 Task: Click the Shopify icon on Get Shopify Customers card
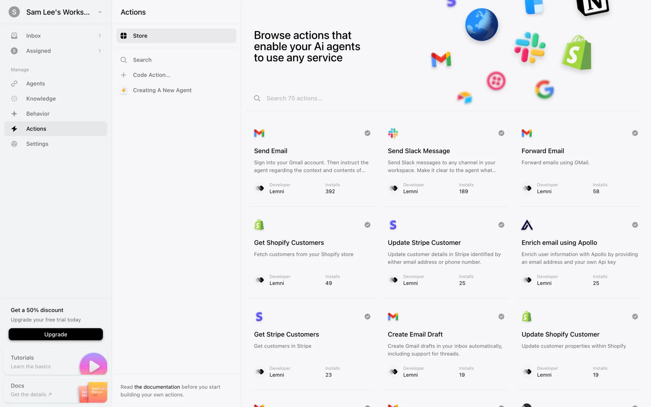click(259, 225)
